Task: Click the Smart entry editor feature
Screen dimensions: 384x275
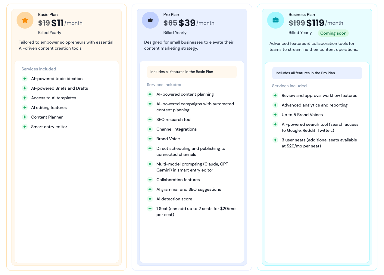Action: [49, 127]
